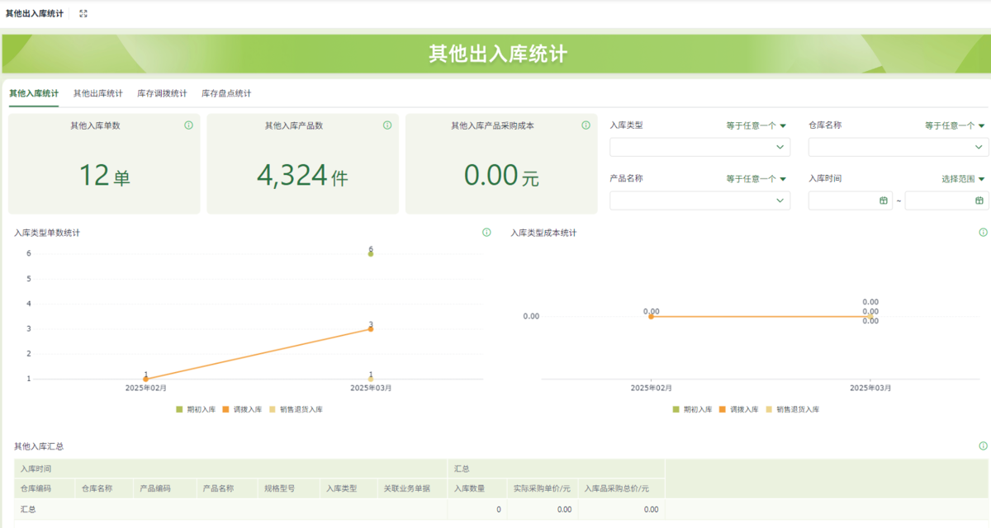Click info icon on 其他入库单数 card
The width and height of the screenshot is (991, 528).
(x=188, y=125)
